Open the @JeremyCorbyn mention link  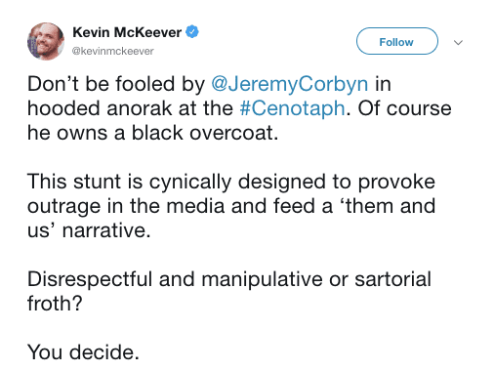pos(290,84)
